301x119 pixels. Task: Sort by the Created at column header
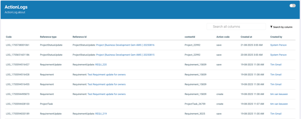pos(248,37)
